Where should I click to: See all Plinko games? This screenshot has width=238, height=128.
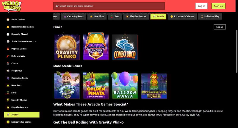(x=220, y=27)
